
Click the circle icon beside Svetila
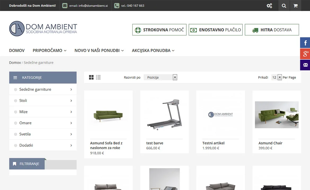pyautogui.click(x=16, y=134)
